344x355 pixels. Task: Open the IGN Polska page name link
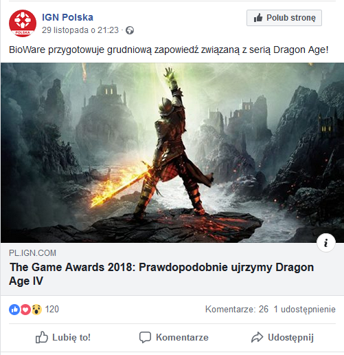point(67,17)
